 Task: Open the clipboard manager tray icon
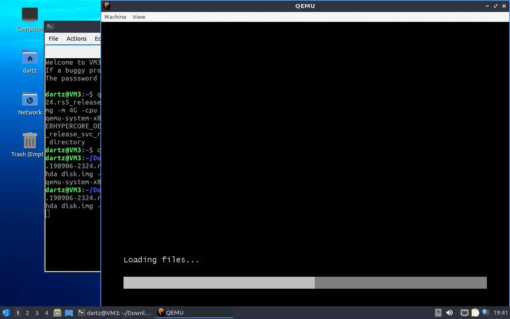coord(475,313)
